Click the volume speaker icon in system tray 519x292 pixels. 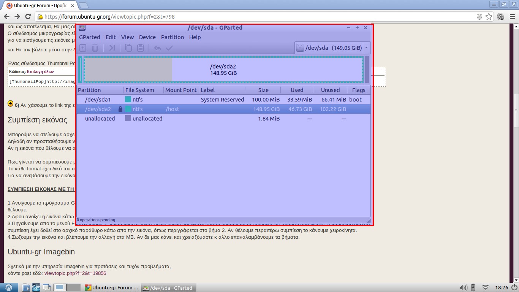point(463,287)
